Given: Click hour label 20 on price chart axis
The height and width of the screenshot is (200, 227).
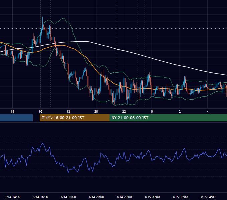Looking at the screenshot, I should (96, 112).
